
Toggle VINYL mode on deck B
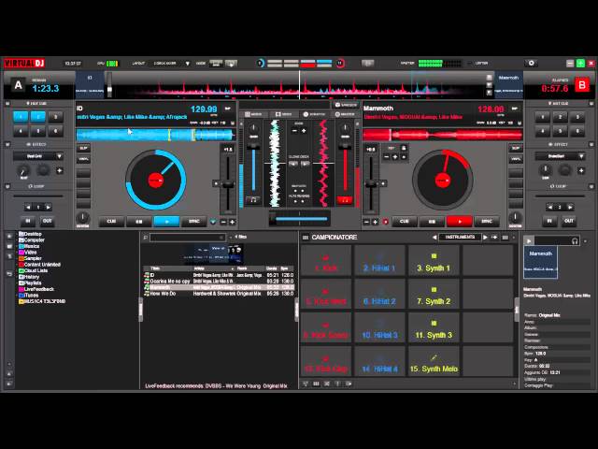coord(516,159)
